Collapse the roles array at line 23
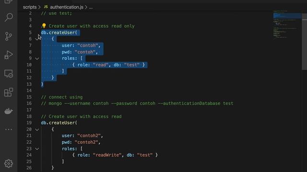Image resolution: width=307 pixels, height=172 pixels. pyautogui.click(x=37, y=149)
